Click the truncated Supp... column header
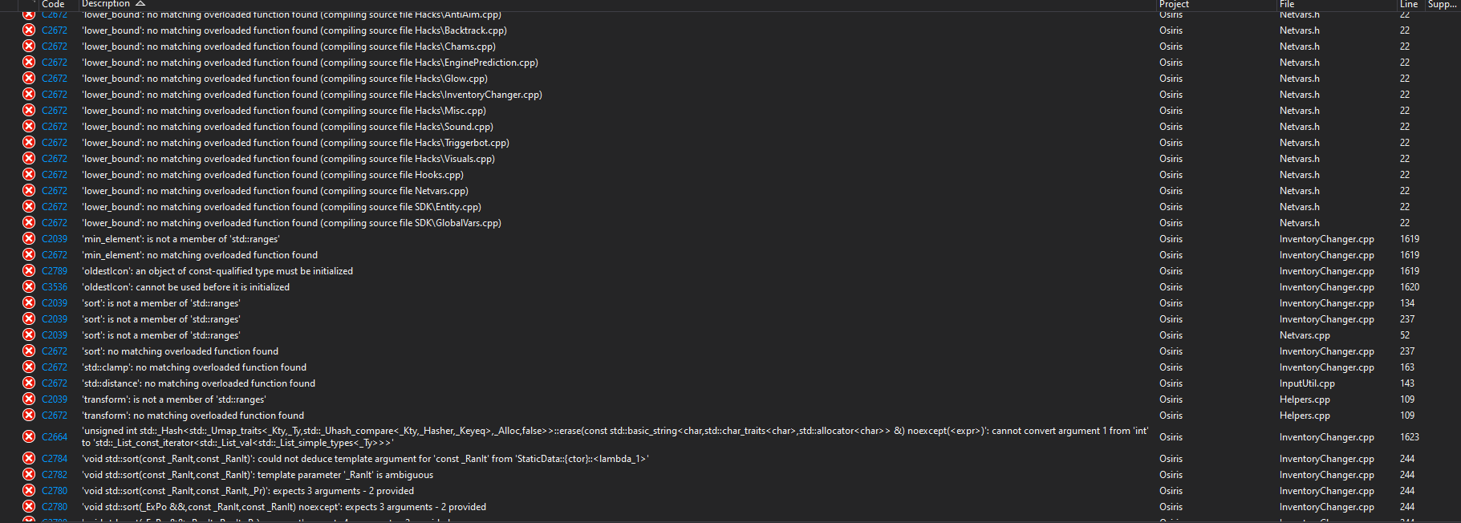This screenshot has width=1461, height=523. 1442,4
